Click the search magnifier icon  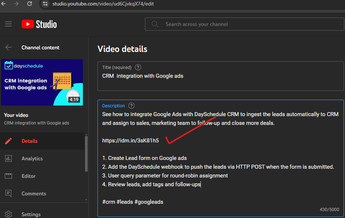(x=155, y=24)
